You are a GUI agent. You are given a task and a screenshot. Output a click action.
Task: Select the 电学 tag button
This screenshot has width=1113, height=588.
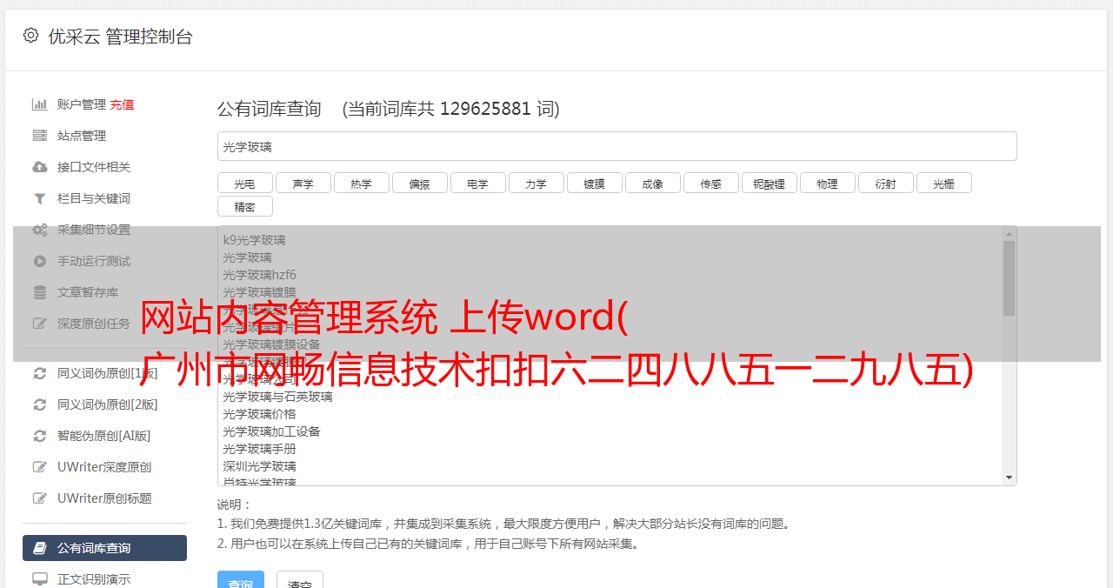tap(477, 183)
